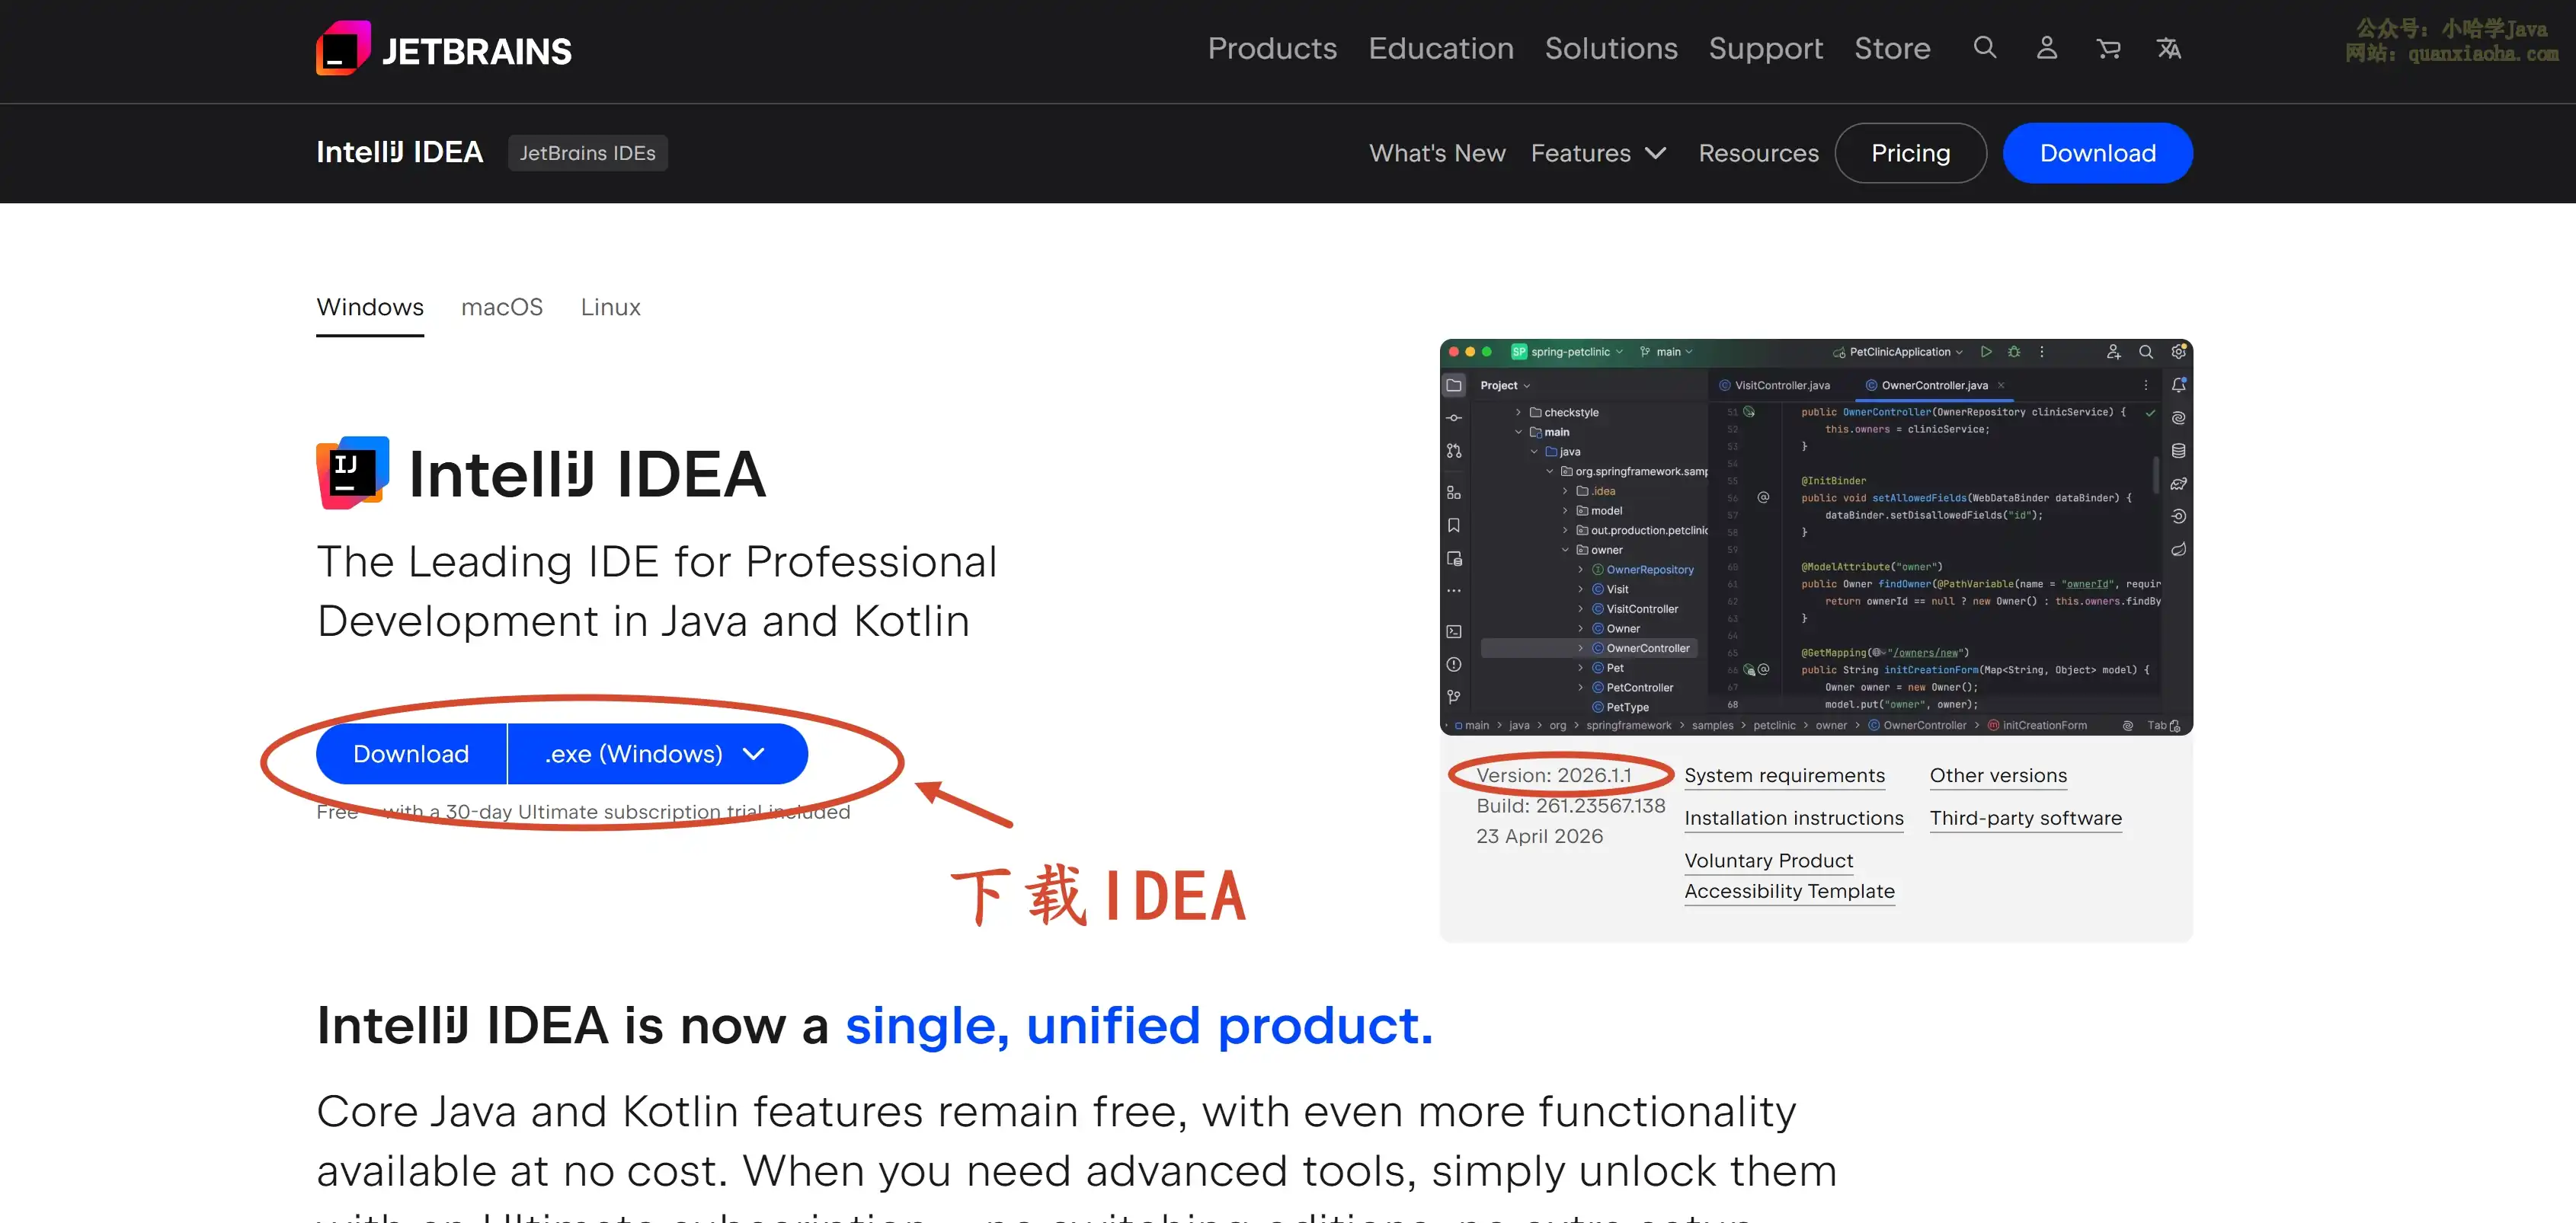Click the IntelliJ IDEA product logo icon

[x=352, y=473]
